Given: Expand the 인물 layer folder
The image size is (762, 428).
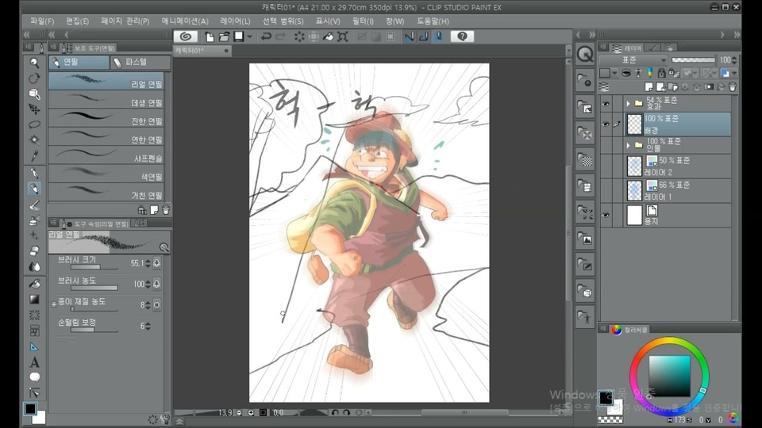Looking at the screenshot, I should pyautogui.click(x=628, y=145).
